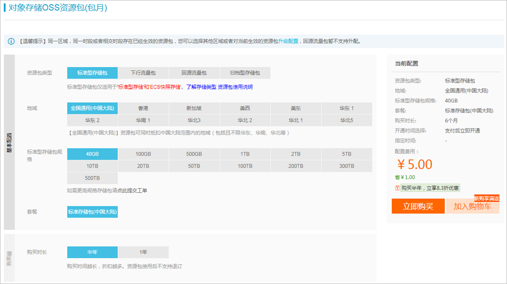The height and width of the screenshot is (284, 507).
Task: Click the 如需更高规格存储包请点此提交工单 text
Action: [x=107, y=190]
